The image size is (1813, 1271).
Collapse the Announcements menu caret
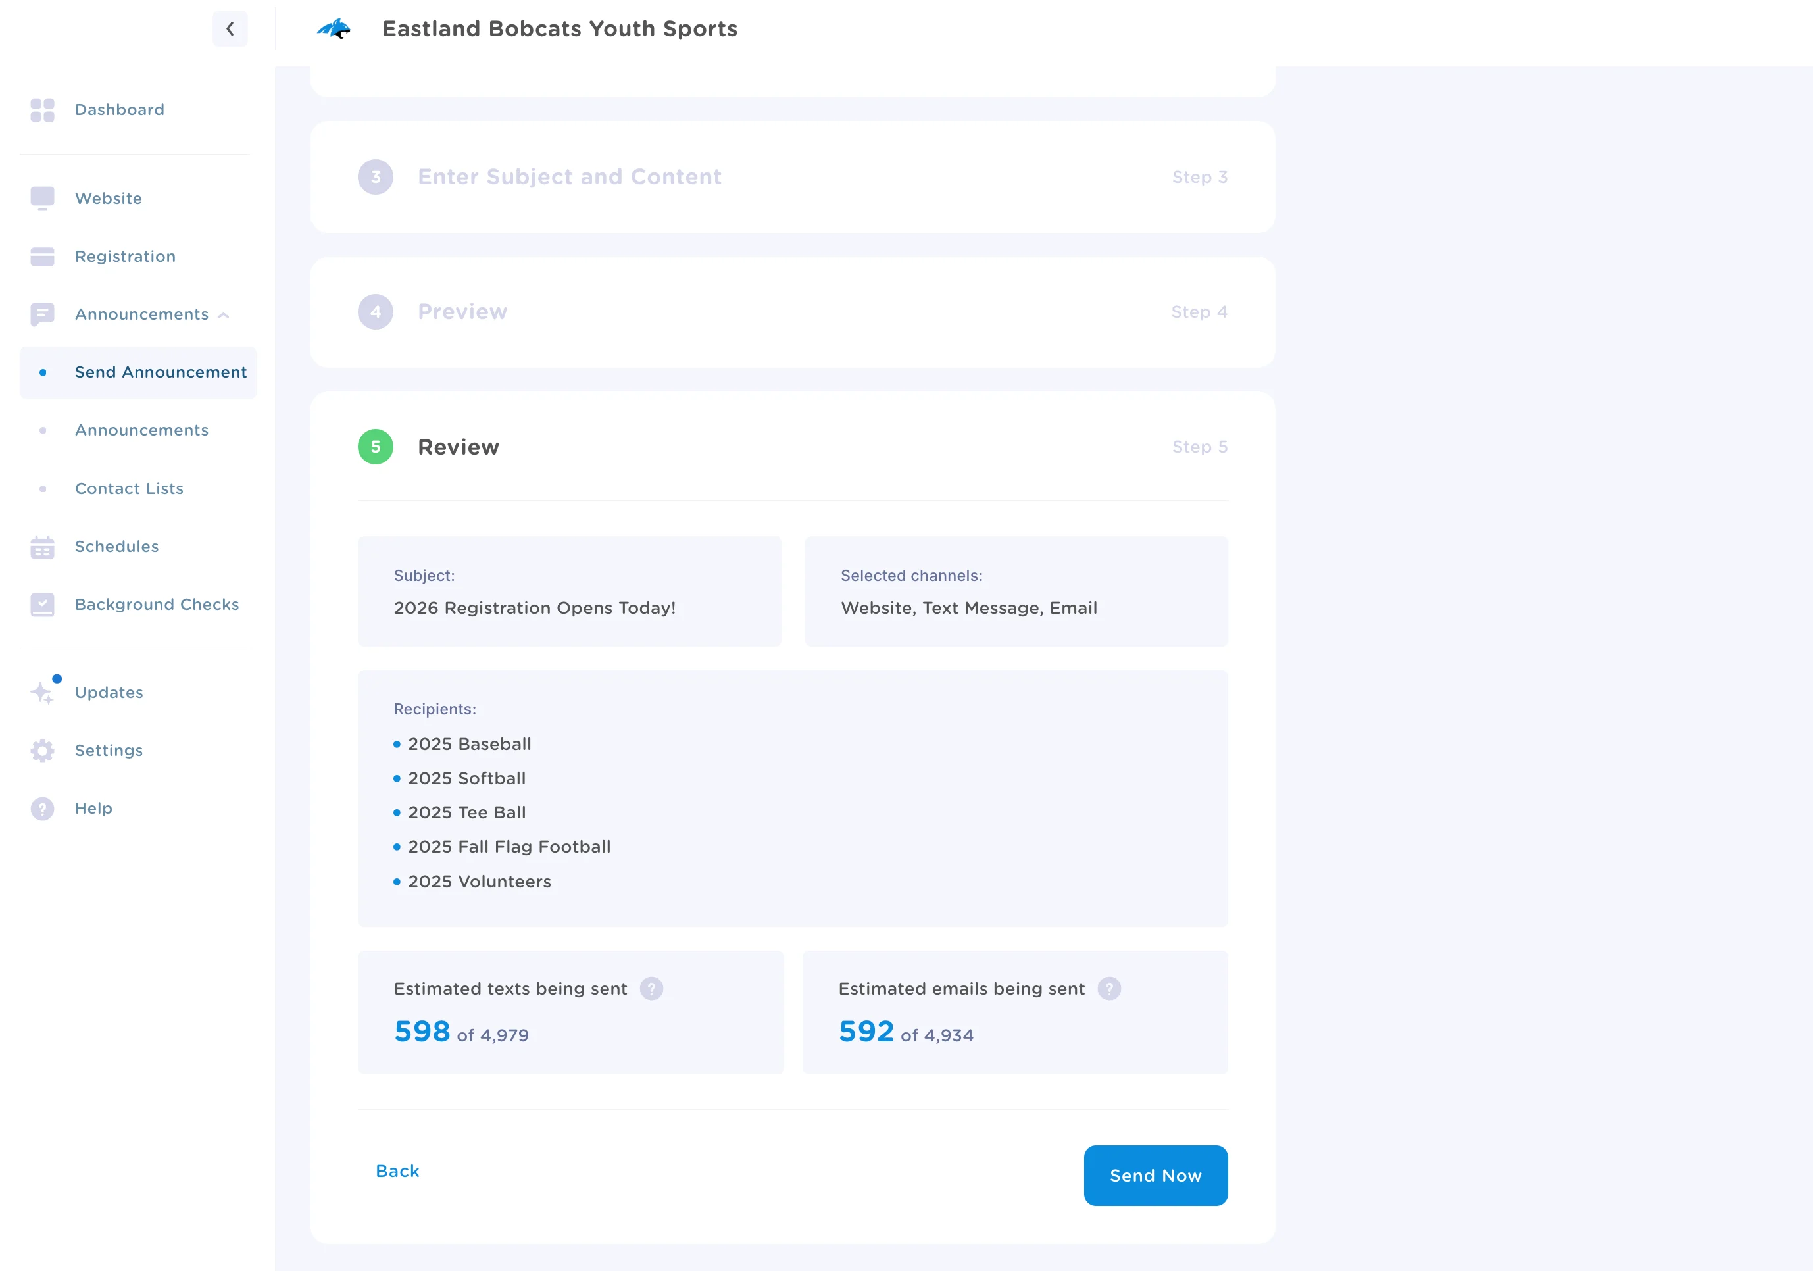[x=224, y=315]
